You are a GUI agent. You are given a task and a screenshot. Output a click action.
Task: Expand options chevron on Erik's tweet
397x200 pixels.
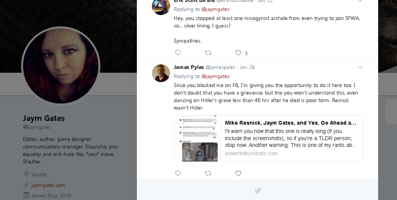point(360,1)
